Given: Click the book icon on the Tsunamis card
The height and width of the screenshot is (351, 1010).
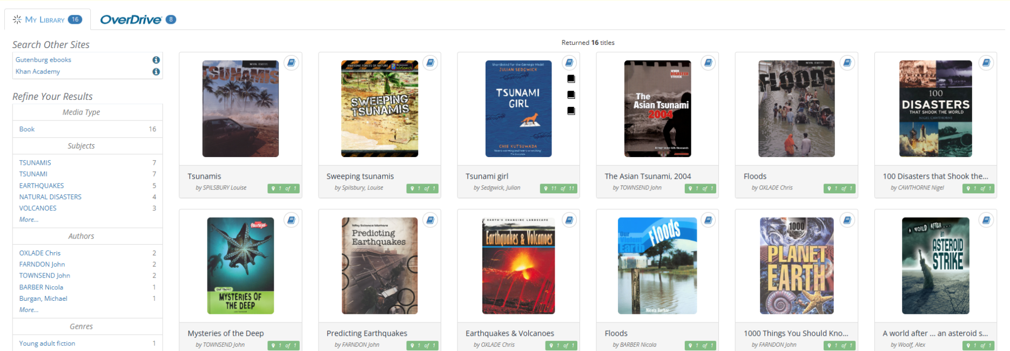Looking at the screenshot, I should point(291,63).
